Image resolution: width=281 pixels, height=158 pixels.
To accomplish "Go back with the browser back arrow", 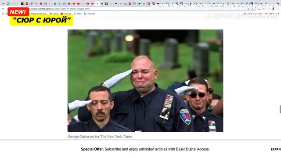I will click(3, 9).
